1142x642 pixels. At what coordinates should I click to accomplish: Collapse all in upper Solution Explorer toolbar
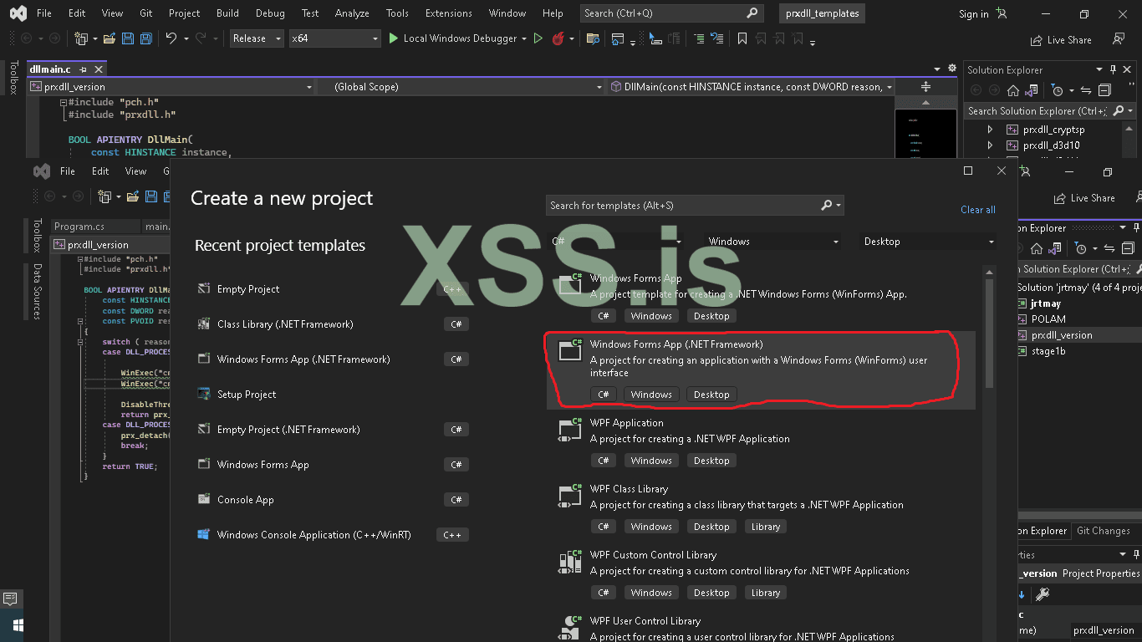[1104, 90]
